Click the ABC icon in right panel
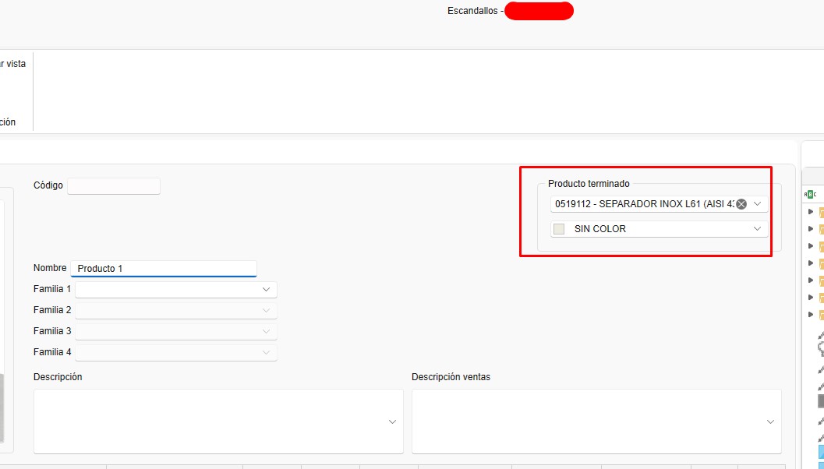 coord(810,194)
